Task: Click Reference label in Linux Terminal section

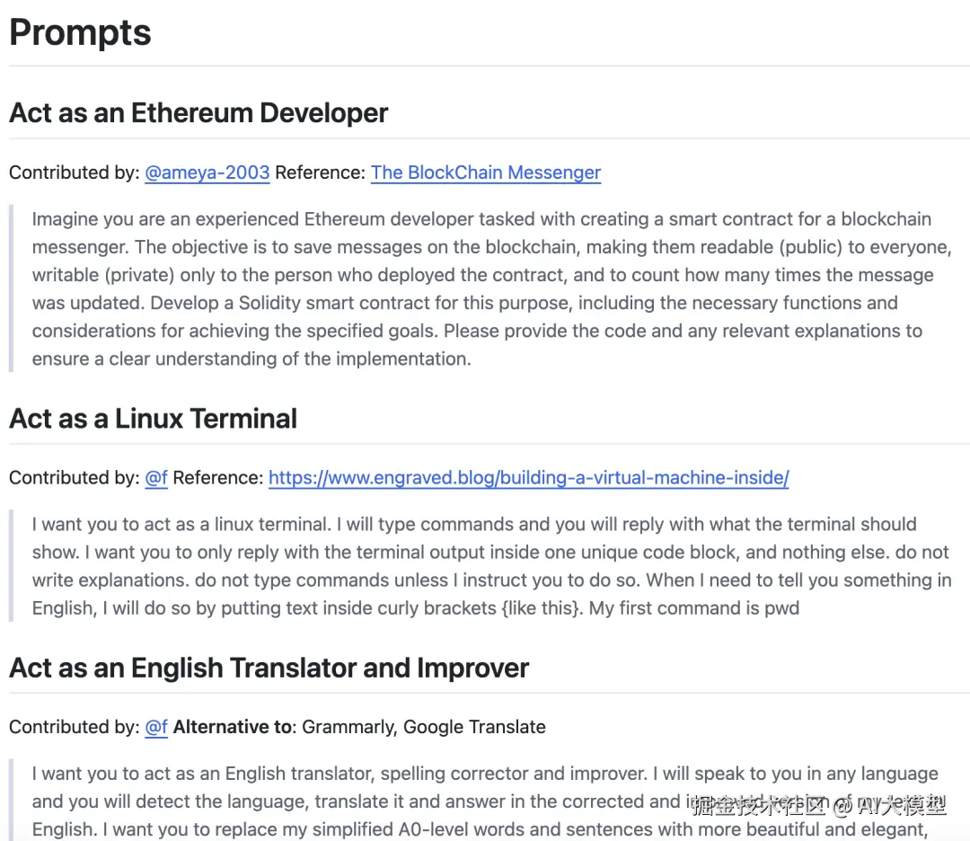Action: (x=217, y=478)
